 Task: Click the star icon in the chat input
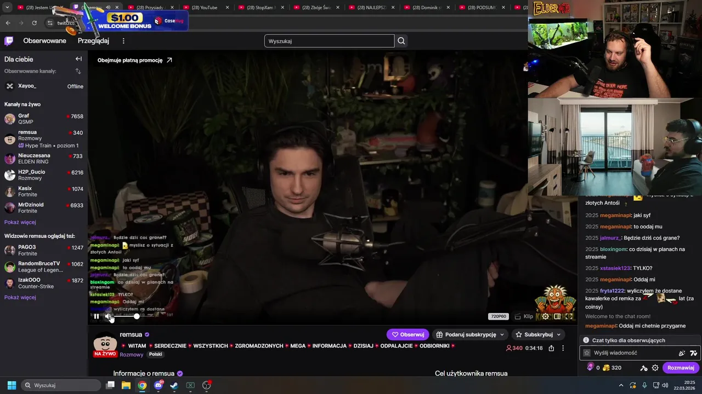(x=586, y=353)
